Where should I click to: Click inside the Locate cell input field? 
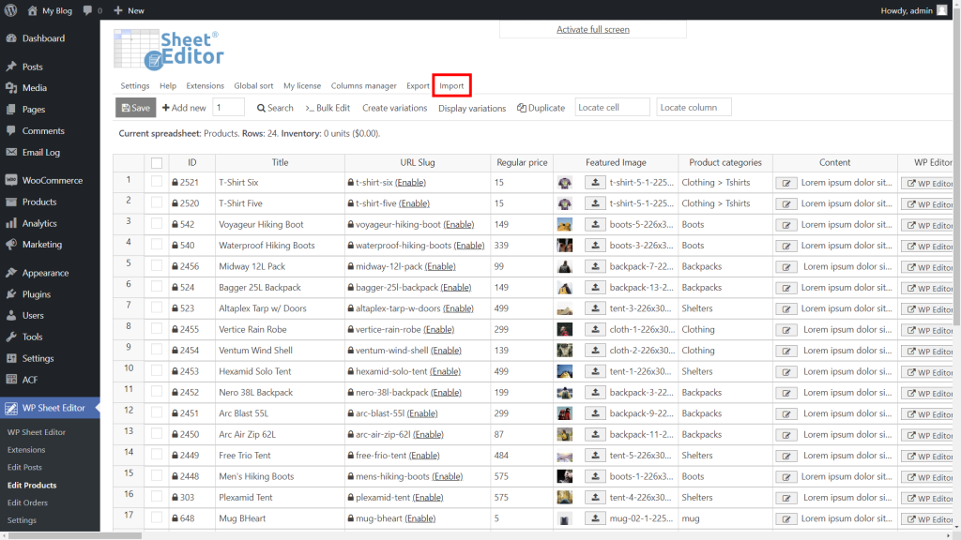tap(612, 107)
